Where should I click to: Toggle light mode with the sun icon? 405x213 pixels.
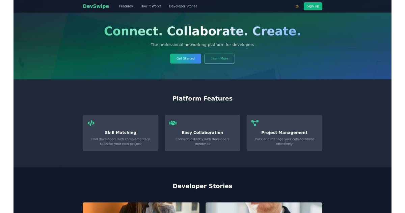pos(297,6)
